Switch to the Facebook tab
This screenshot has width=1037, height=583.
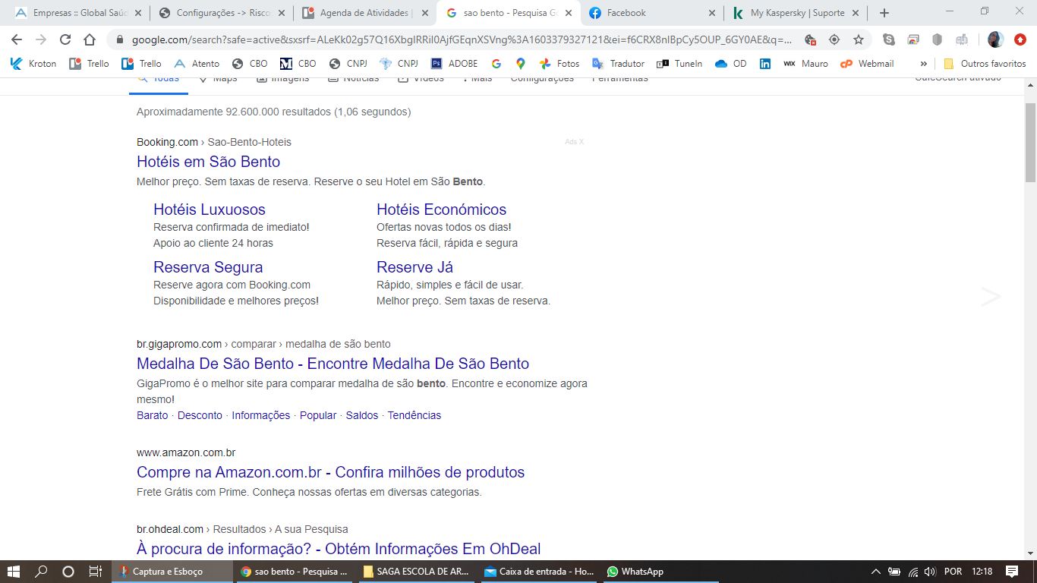(x=653, y=13)
